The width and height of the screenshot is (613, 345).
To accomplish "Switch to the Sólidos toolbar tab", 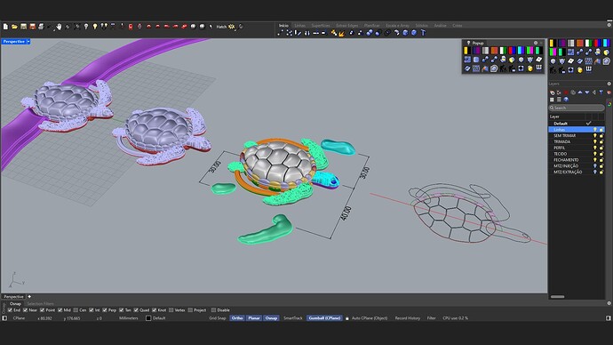I will [421, 26].
